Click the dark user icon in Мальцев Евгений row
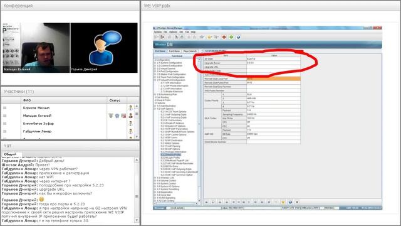 tap(131, 116)
